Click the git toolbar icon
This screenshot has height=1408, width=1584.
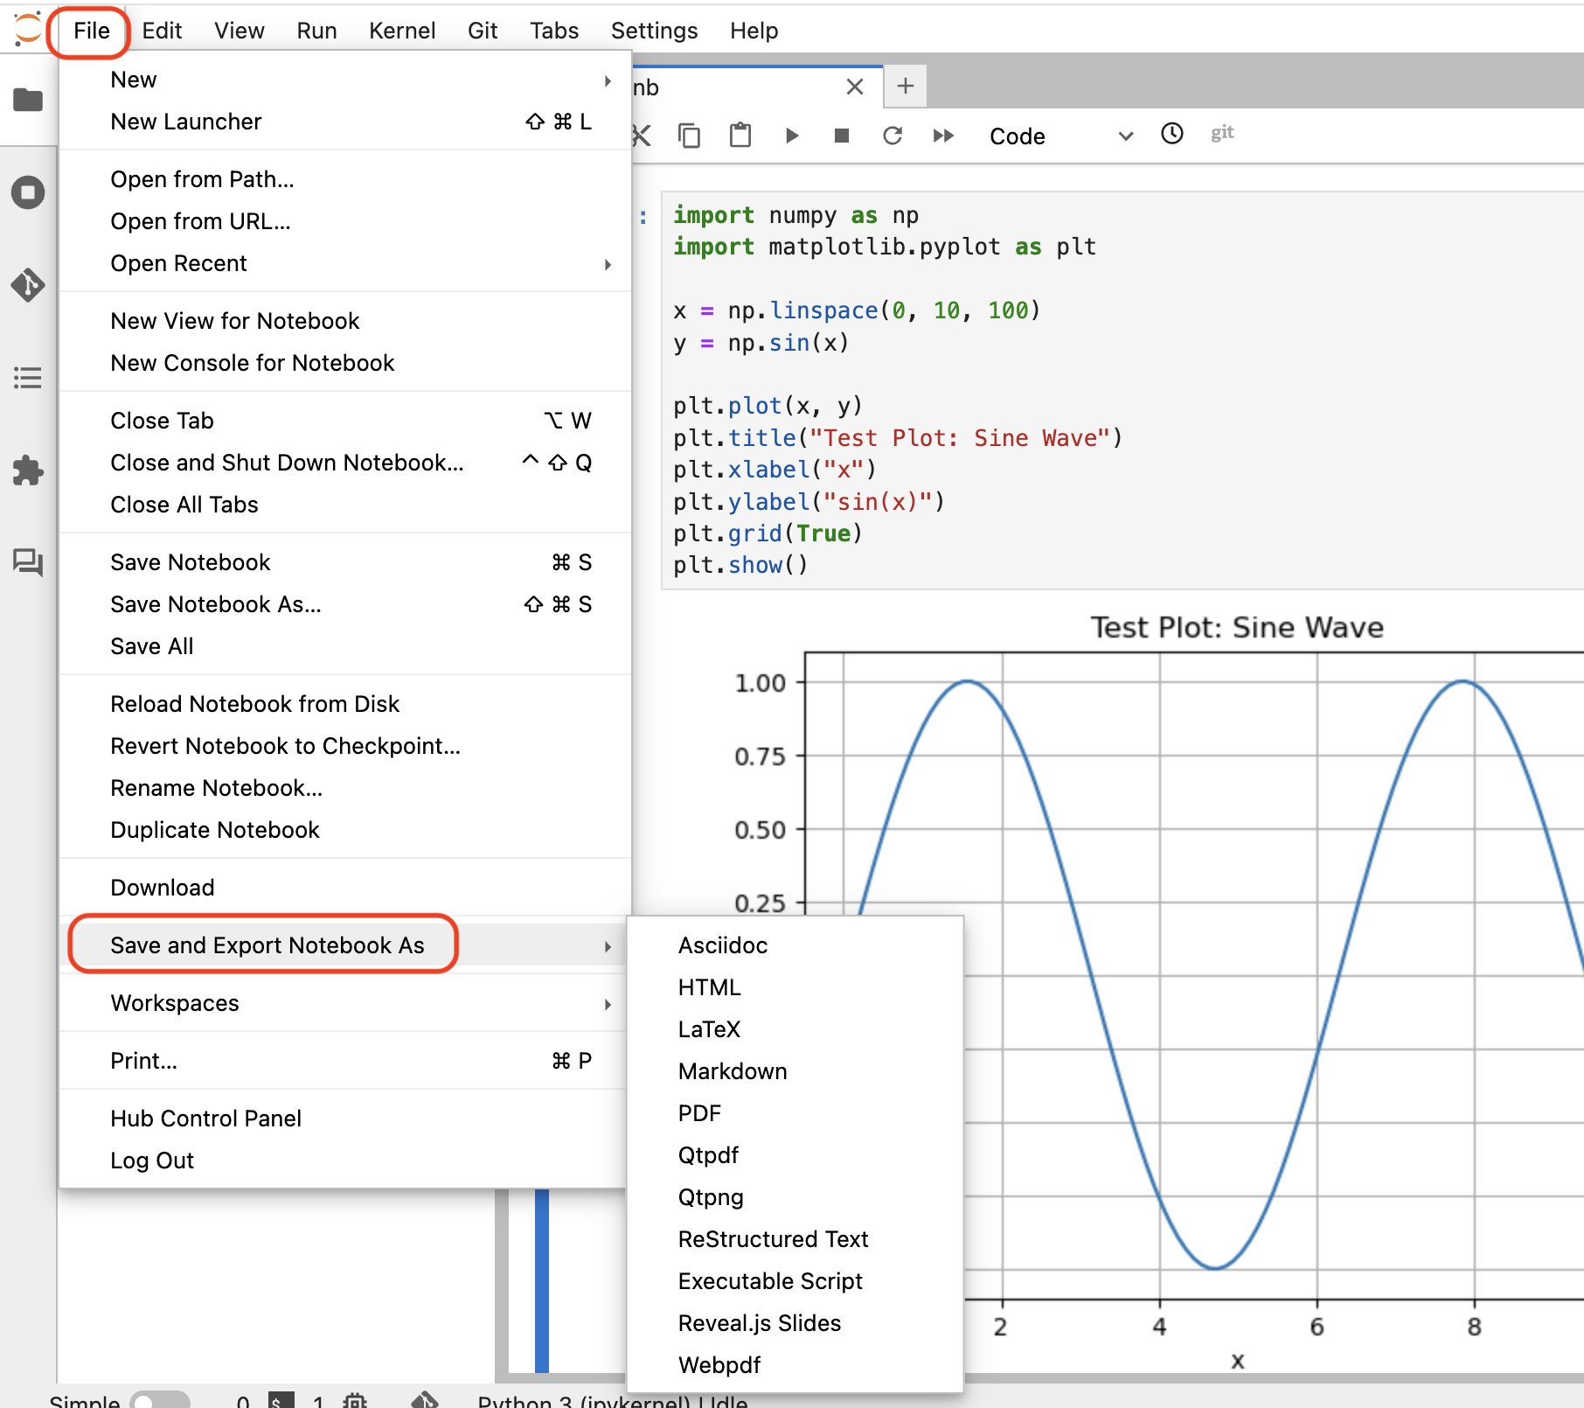pos(1222,134)
